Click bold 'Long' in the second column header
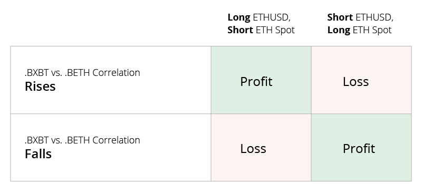This screenshot has width=422, height=192. pyautogui.click(x=339, y=30)
